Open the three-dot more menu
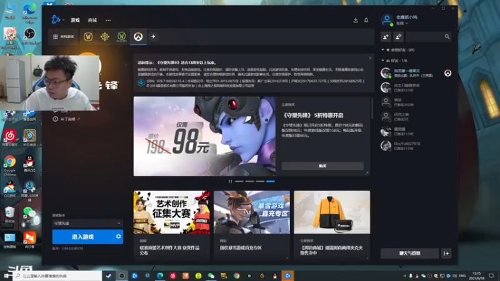Screen dimensions: 500x281 108,20
